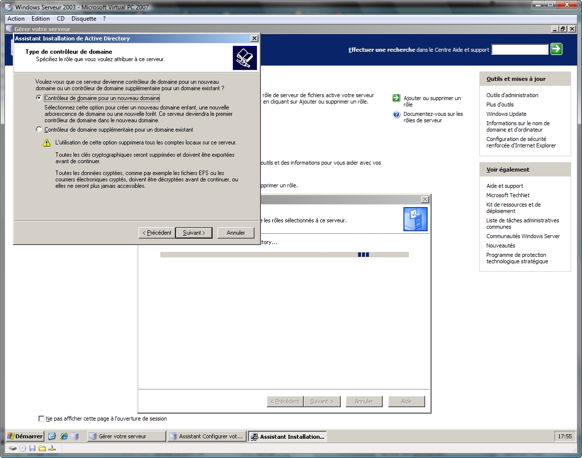Check Ne pas afficher cette page à l'ouverture
Image resolution: width=582 pixels, height=458 pixels.
pyautogui.click(x=41, y=418)
